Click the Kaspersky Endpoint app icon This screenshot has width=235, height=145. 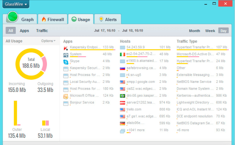(65, 48)
